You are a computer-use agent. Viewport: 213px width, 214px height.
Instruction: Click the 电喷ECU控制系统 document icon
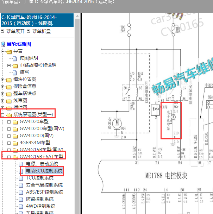(x=21, y=171)
